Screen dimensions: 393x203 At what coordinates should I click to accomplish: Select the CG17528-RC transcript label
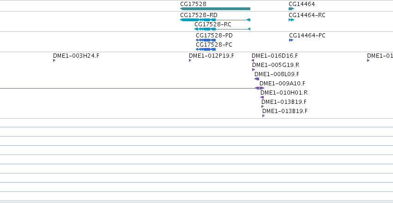(213, 24)
